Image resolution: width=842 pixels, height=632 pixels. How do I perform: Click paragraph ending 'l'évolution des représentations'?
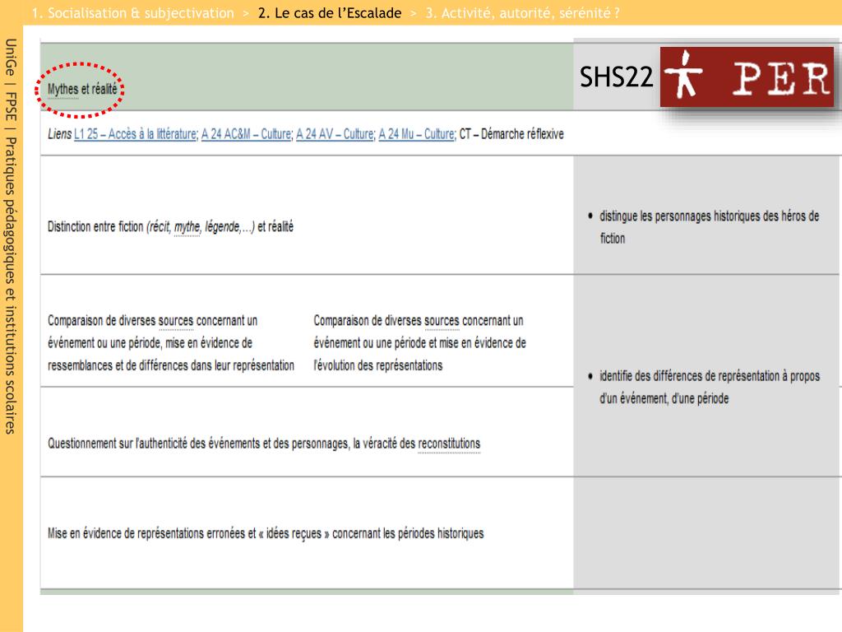point(420,343)
